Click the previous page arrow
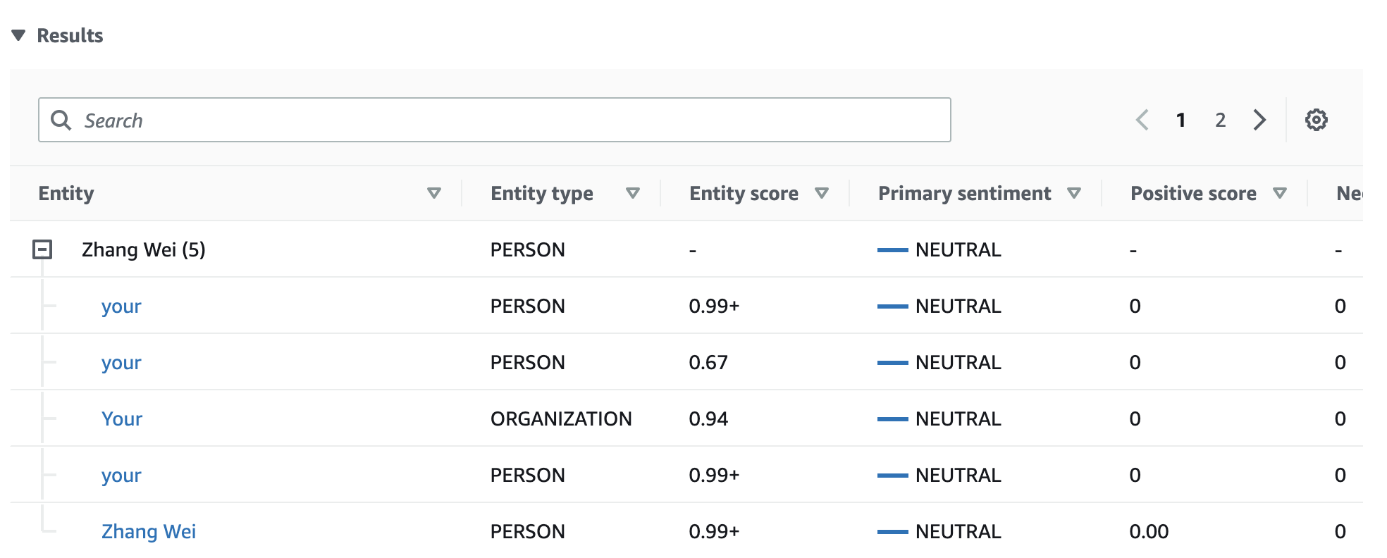This screenshot has height=558, width=1387. coord(1142,120)
